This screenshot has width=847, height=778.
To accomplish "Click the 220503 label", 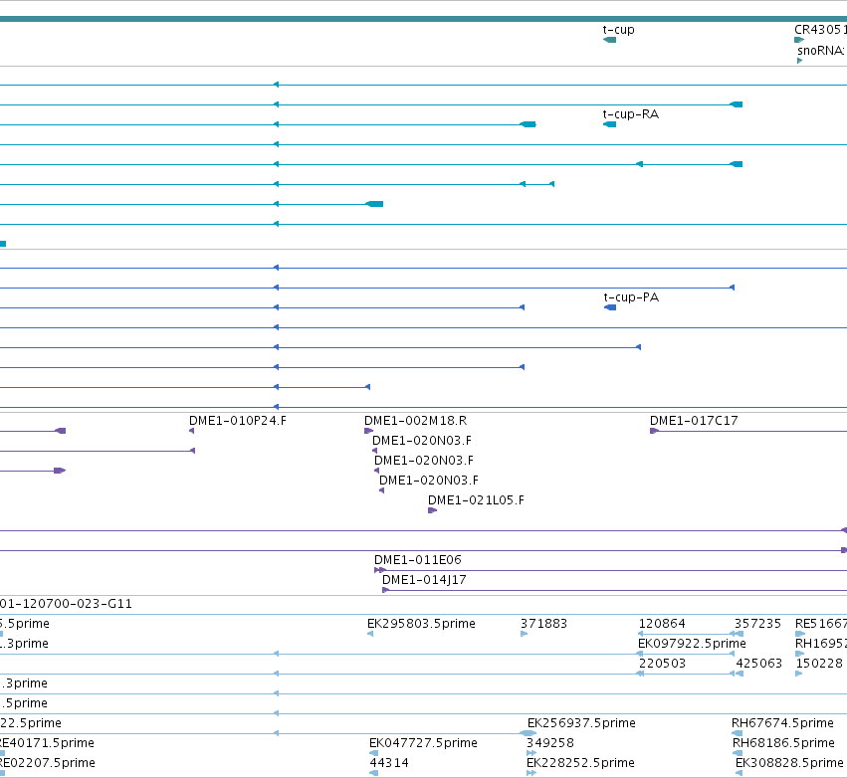I will 662,663.
